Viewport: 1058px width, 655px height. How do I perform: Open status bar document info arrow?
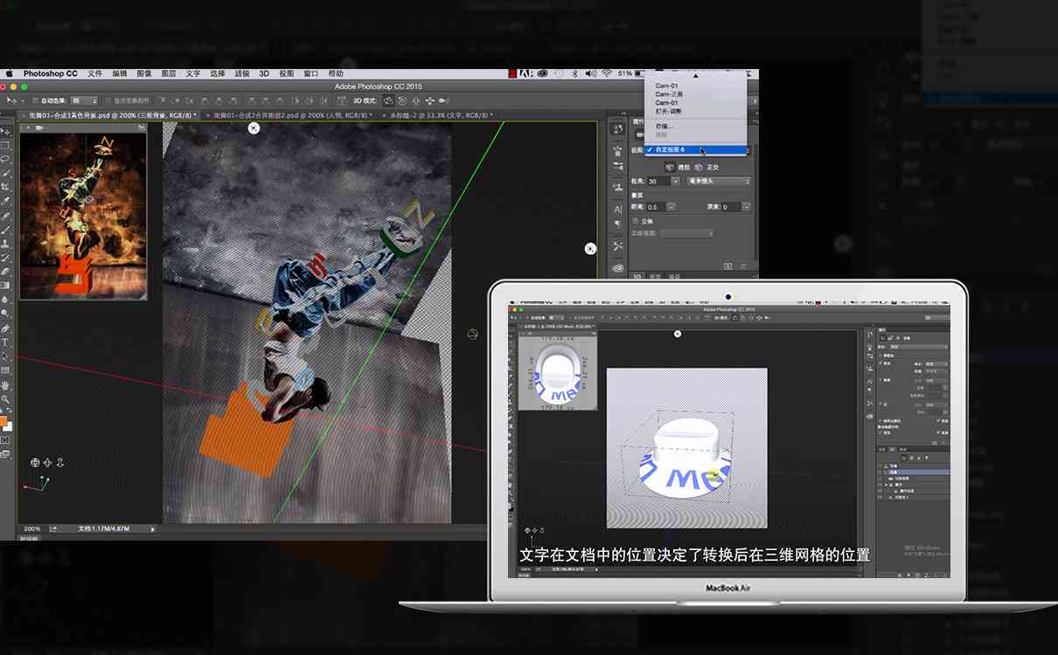[x=153, y=528]
